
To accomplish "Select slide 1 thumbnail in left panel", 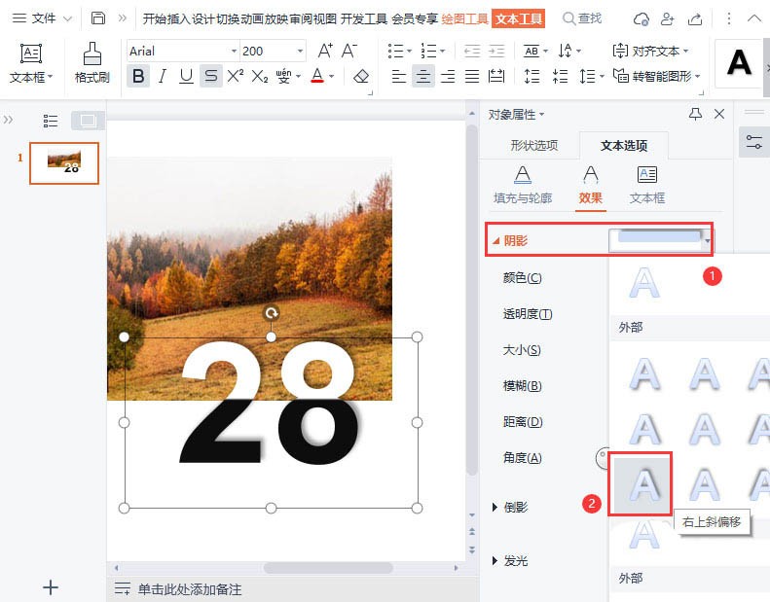I will (x=64, y=162).
